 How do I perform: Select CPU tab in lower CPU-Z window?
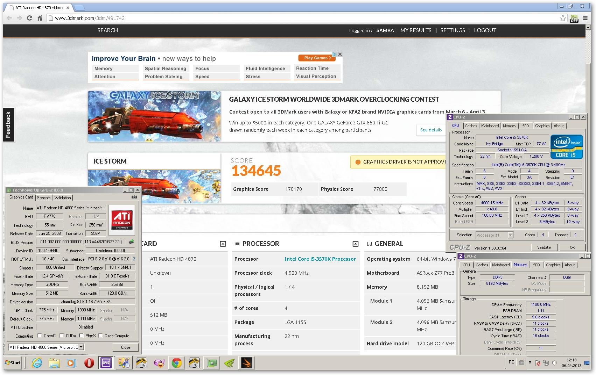(x=466, y=265)
